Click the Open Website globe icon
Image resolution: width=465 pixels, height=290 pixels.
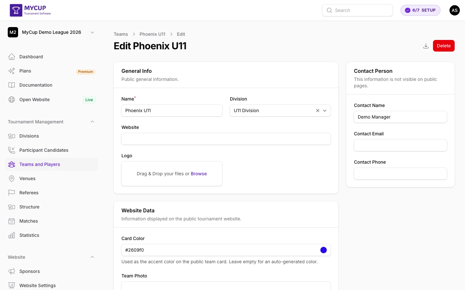(x=12, y=100)
